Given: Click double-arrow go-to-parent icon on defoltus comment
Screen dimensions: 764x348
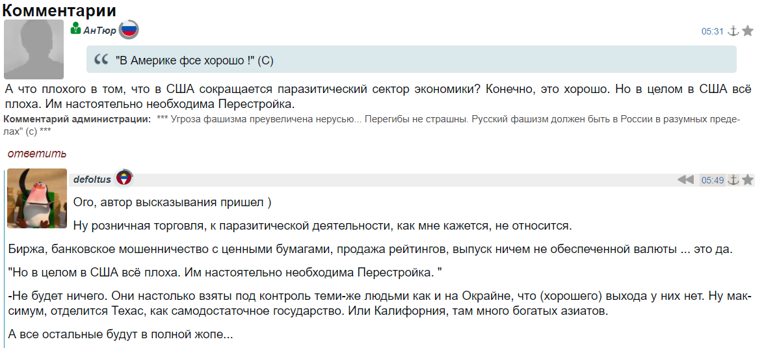Looking at the screenshot, I should (x=685, y=180).
